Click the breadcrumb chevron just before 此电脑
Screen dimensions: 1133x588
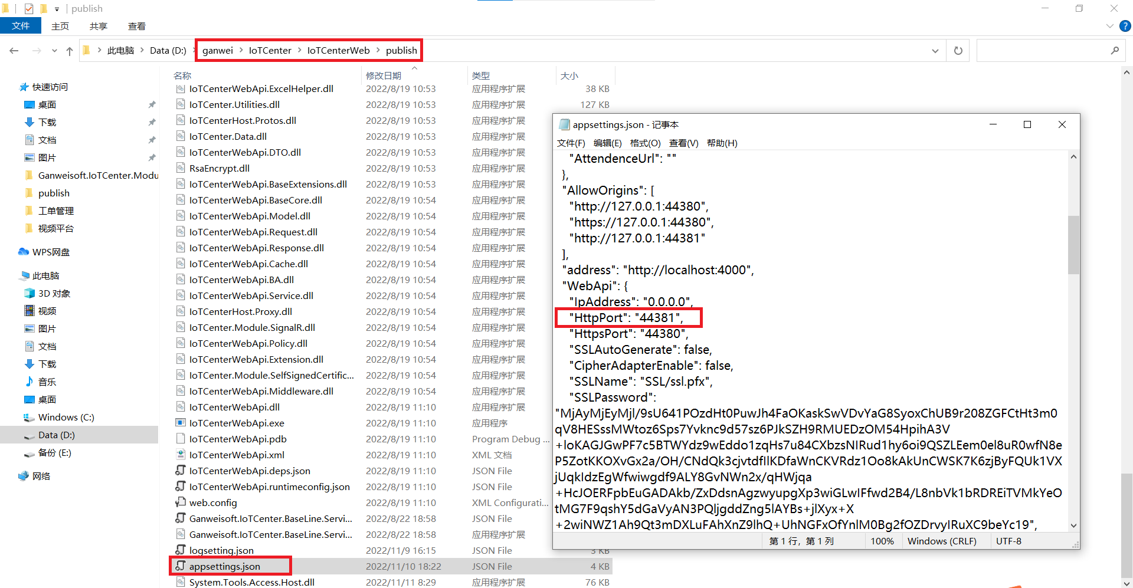[99, 51]
